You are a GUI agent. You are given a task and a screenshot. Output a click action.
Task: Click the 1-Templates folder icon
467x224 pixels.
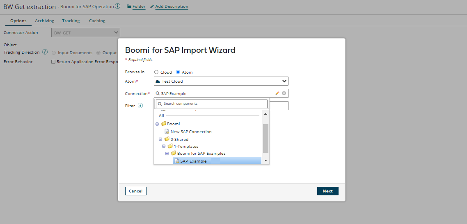[x=170, y=146]
